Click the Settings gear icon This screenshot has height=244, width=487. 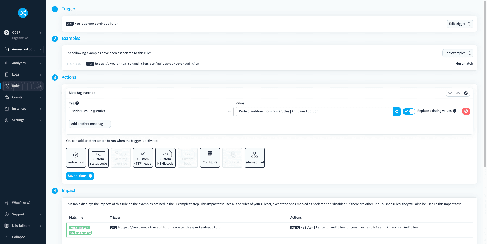coord(7,120)
